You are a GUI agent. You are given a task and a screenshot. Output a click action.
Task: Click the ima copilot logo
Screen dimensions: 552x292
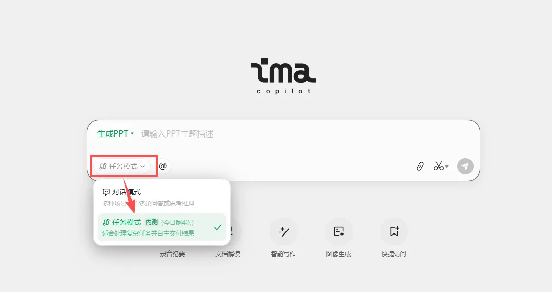(x=283, y=76)
